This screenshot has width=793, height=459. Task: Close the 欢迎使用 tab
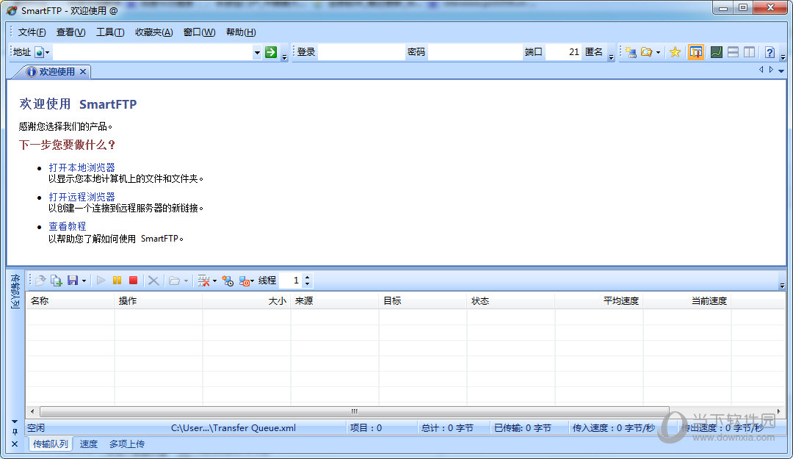point(83,72)
